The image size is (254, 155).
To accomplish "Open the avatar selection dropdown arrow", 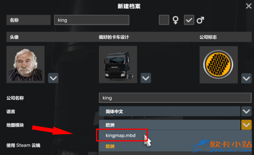I will tap(53, 78).
